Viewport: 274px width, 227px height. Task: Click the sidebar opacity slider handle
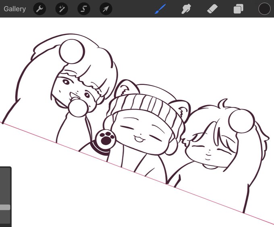[x=5, y=207]
